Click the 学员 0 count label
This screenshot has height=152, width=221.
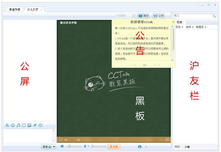tap(179, 27)
